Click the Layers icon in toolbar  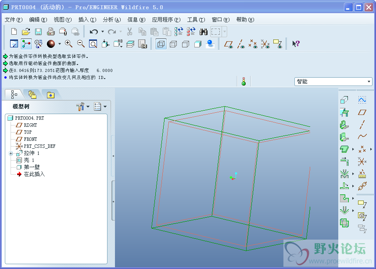pos(130,44)
